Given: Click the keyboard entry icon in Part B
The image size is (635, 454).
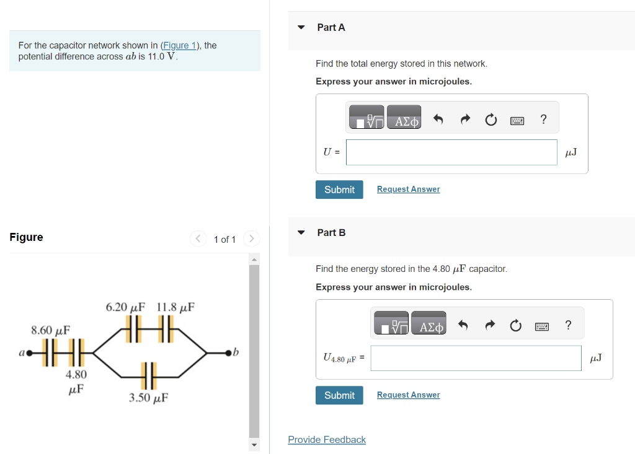Looking at the screenshot, I should 542,326.
